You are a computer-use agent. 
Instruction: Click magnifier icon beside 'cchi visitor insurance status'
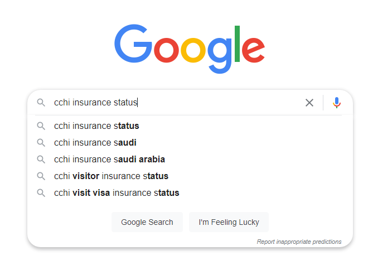coord(41,176)
